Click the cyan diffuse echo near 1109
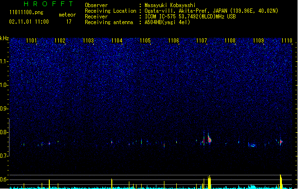 [x=253, y=146]
